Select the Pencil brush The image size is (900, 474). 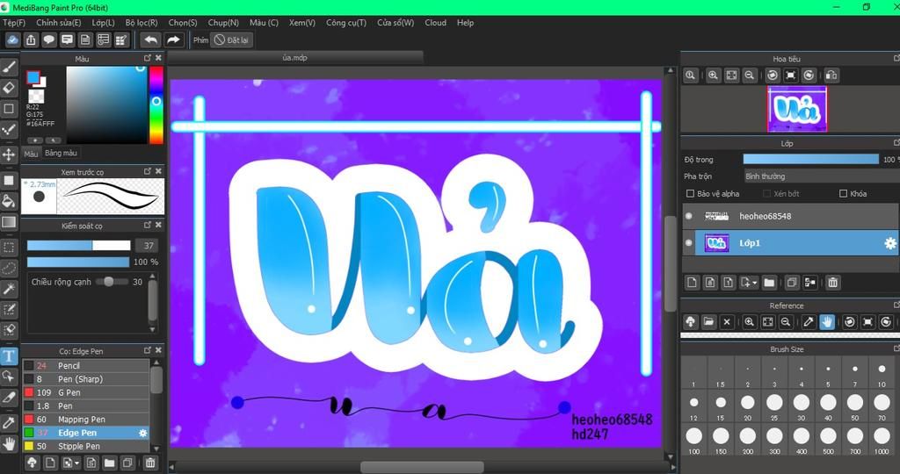85,366
